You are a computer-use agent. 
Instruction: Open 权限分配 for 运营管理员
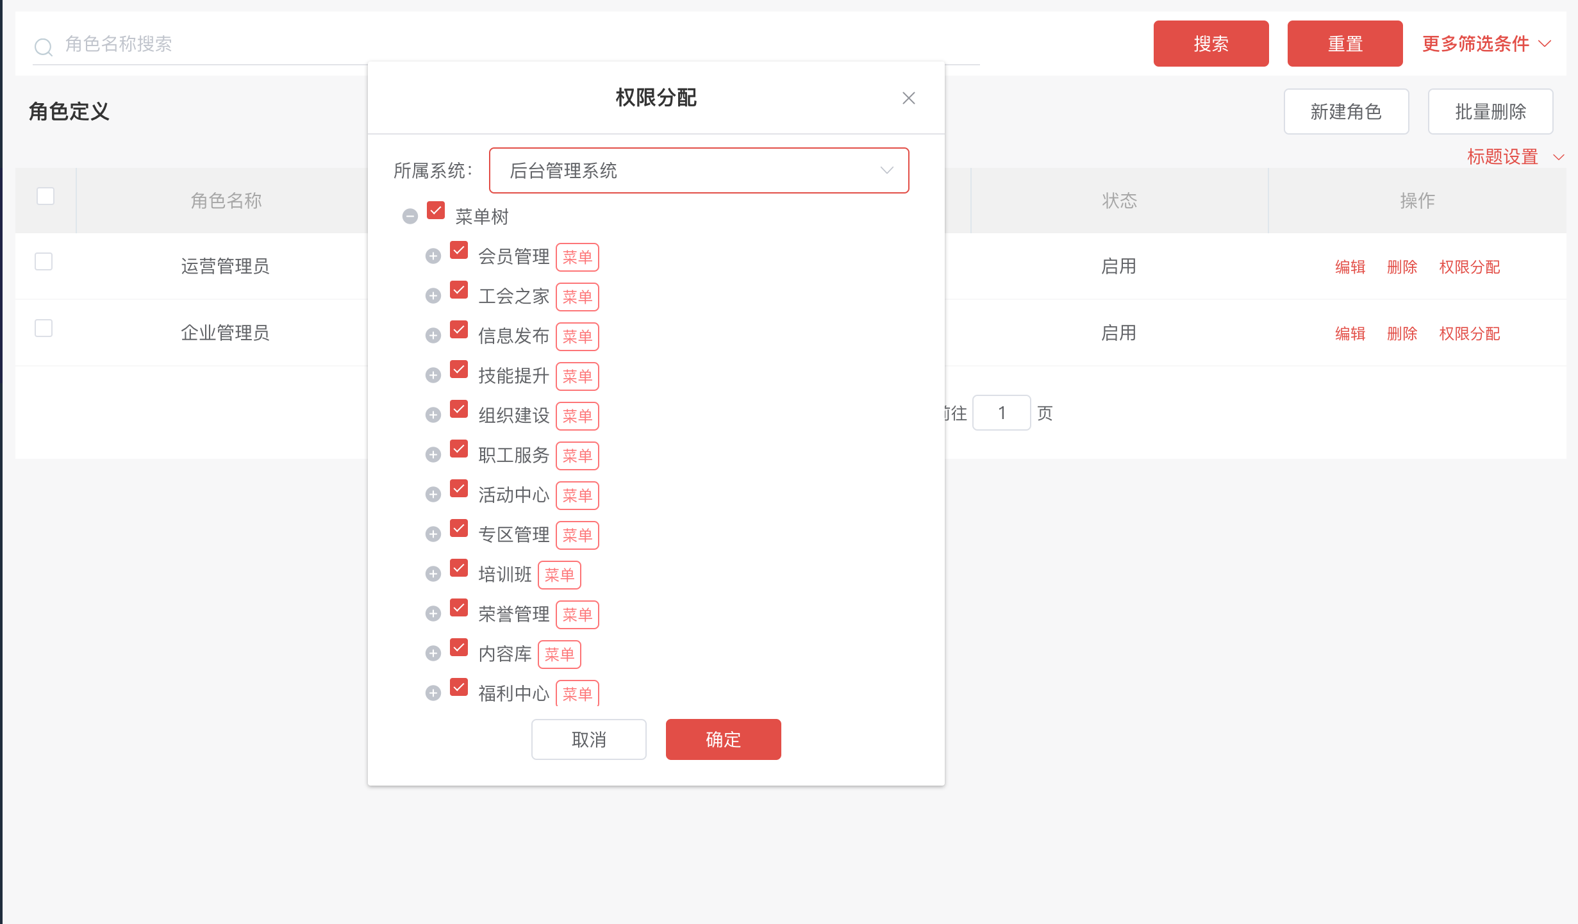1469,267
